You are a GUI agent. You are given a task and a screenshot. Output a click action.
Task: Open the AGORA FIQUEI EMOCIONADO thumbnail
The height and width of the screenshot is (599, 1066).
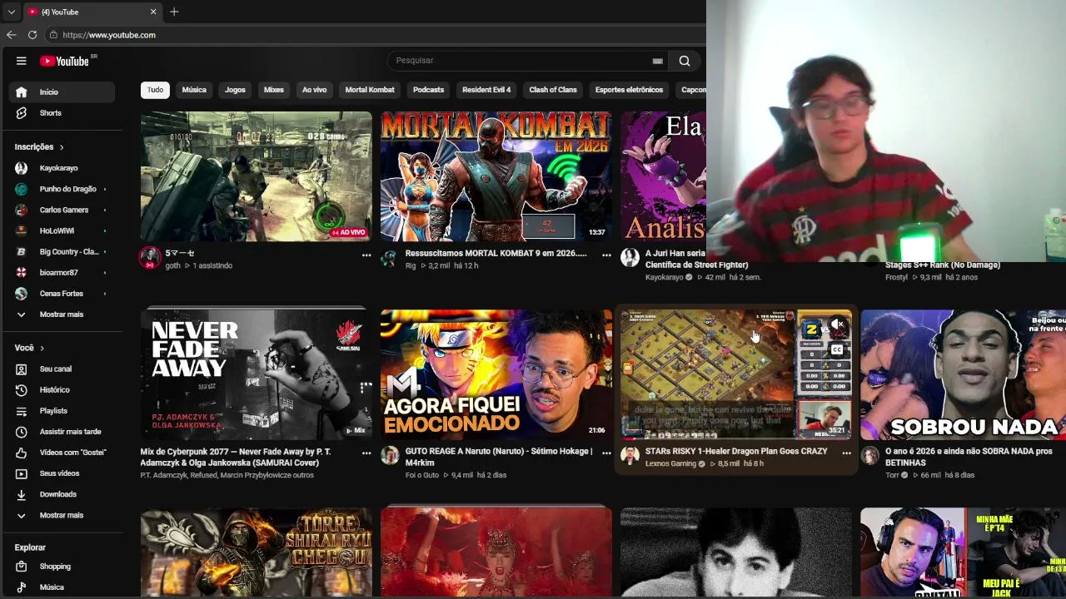coord(496,374)
